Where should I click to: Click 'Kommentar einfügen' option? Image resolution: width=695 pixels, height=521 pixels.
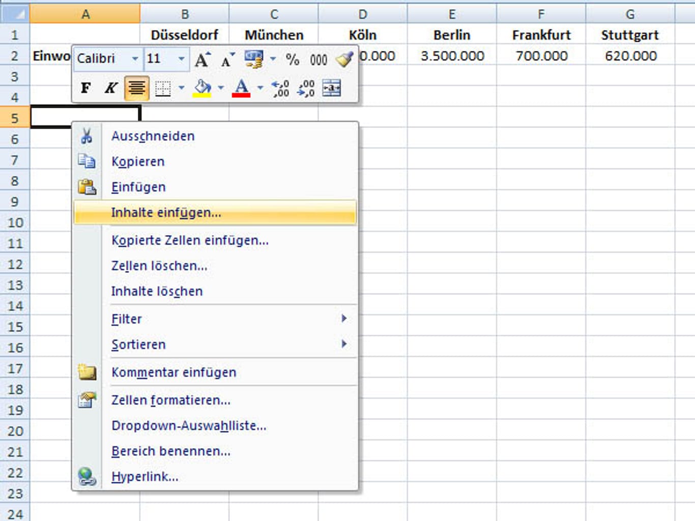coord(174,372)
